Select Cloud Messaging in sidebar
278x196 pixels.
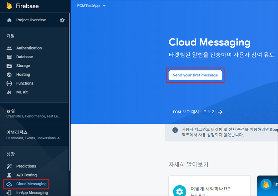tap(31, 184)
